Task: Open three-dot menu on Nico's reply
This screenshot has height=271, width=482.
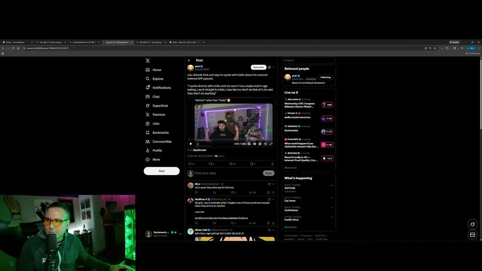Action: pyautogui.click(x=273, y=184)
